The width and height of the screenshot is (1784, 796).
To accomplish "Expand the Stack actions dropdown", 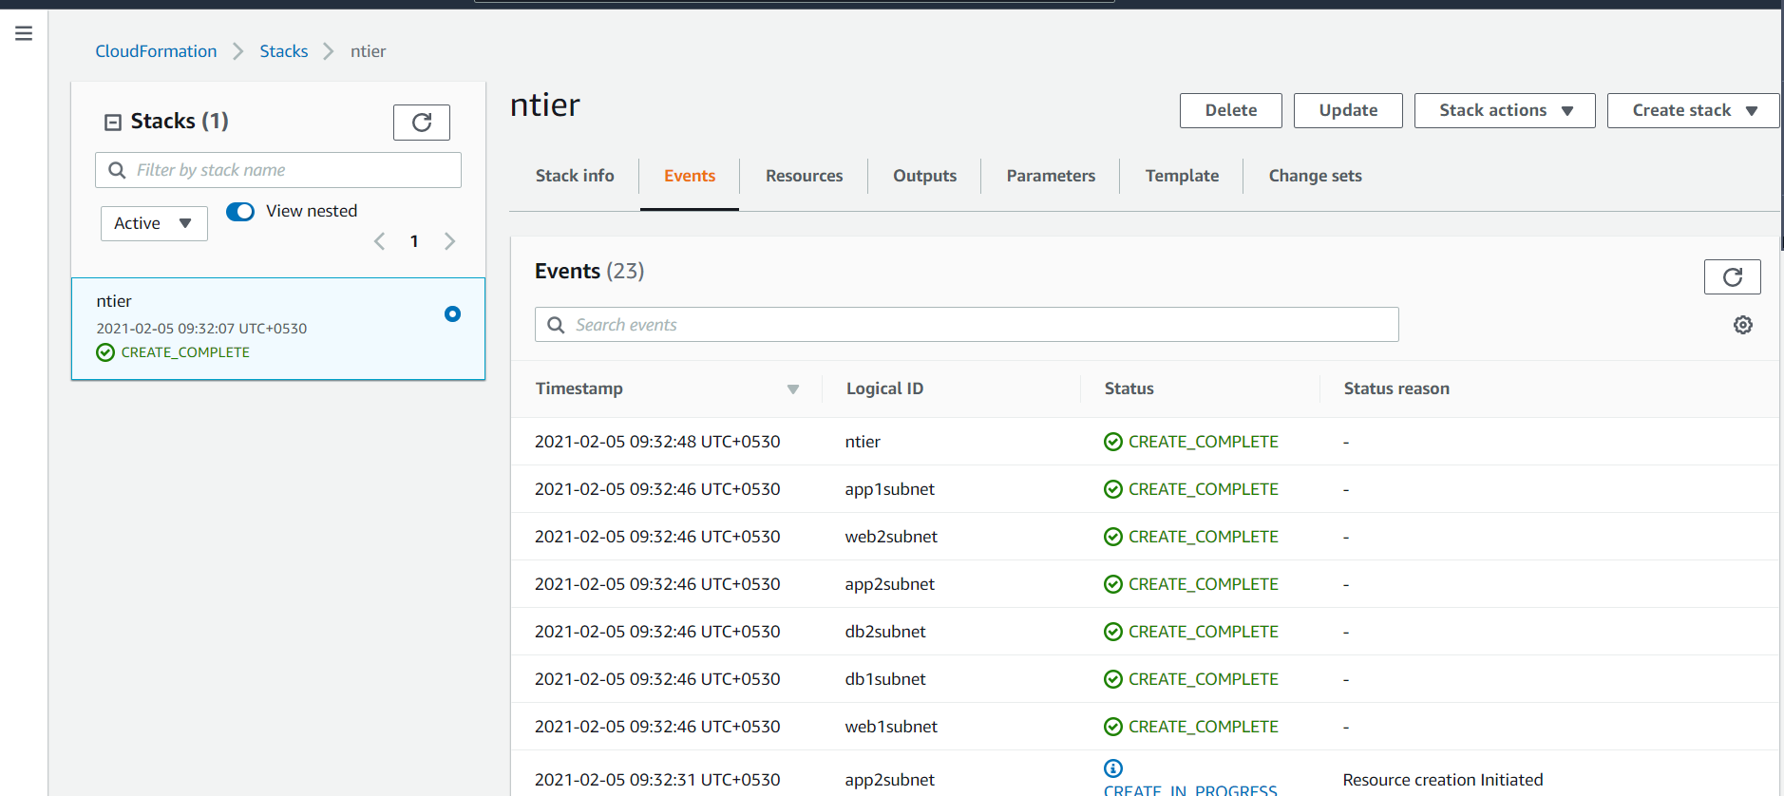I will click(x=1505, y=110).
